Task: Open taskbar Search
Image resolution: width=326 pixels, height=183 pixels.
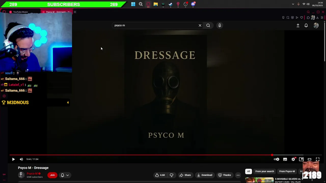Action: click(x=141, y=4)
